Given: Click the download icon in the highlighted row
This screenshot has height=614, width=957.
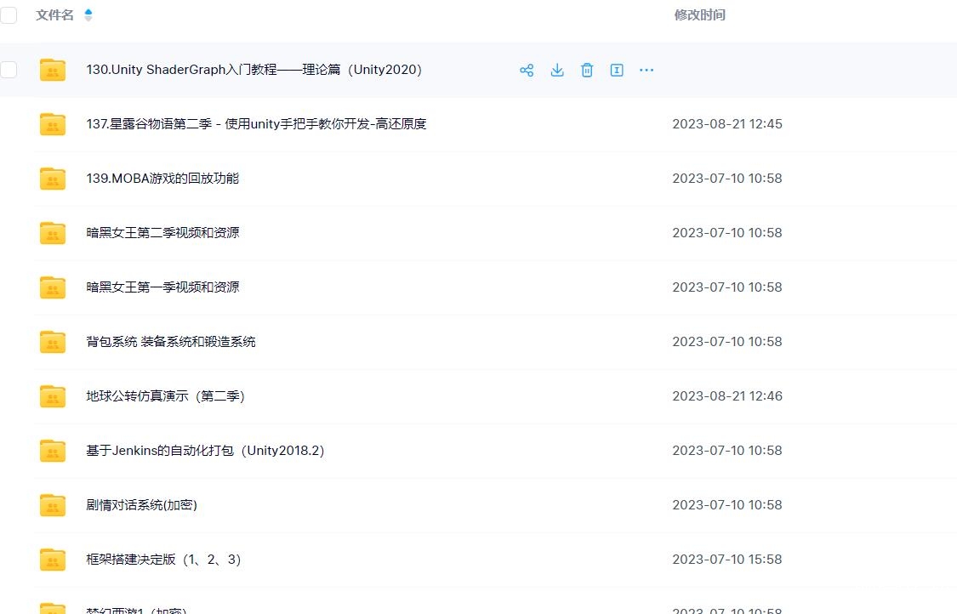Looking at the screenshot, I should pos(557,70).
